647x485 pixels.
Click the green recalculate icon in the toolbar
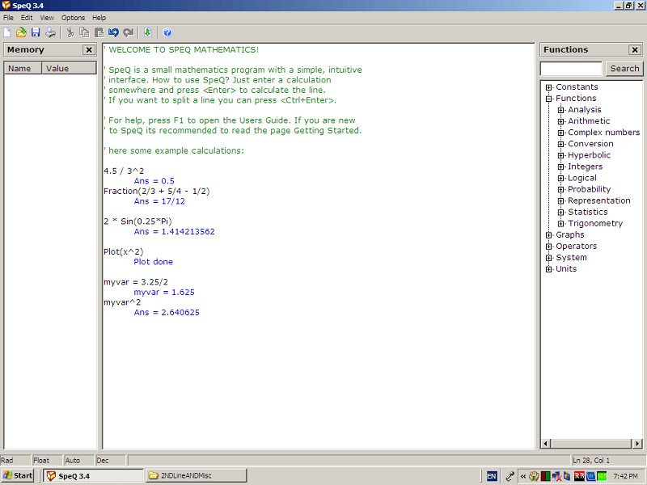pyautogui.click(x=147, y=32)
